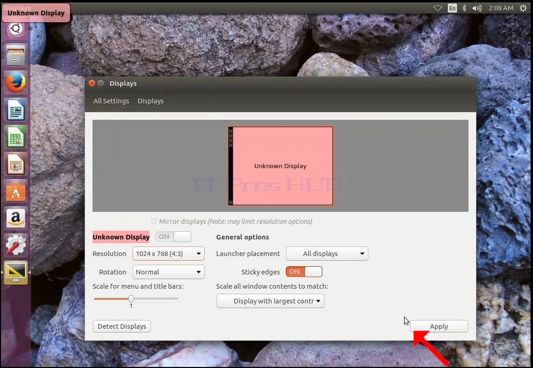Open the network Wi-Fi indicator

438,8
